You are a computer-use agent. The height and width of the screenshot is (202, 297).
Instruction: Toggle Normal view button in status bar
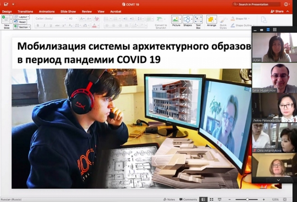tap(203, 199)
